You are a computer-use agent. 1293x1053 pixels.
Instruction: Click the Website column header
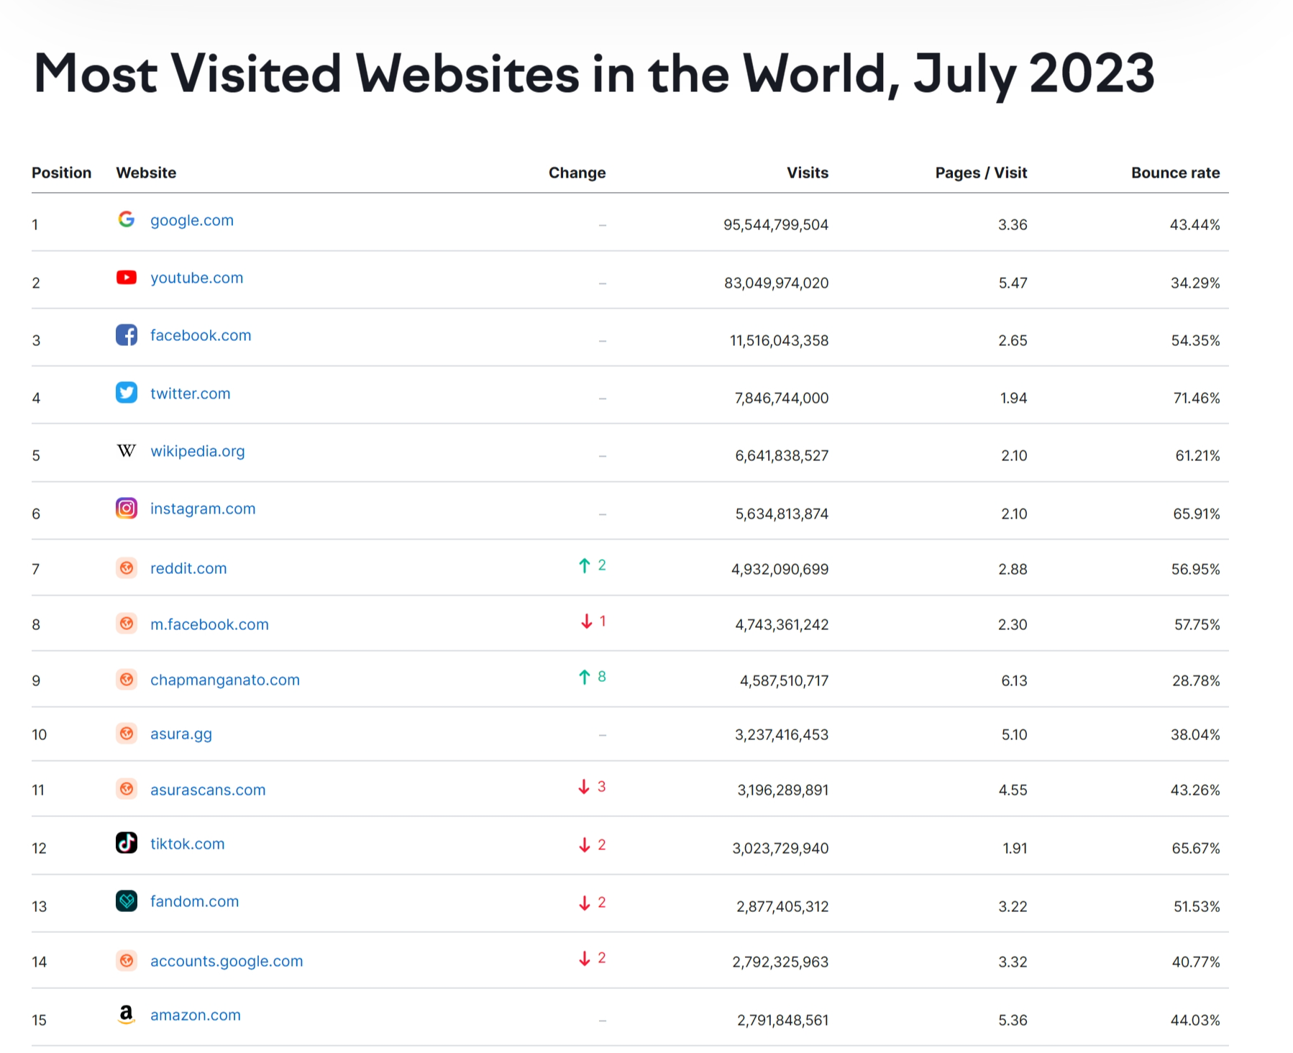pyautogui.click(x=146, y=173)
